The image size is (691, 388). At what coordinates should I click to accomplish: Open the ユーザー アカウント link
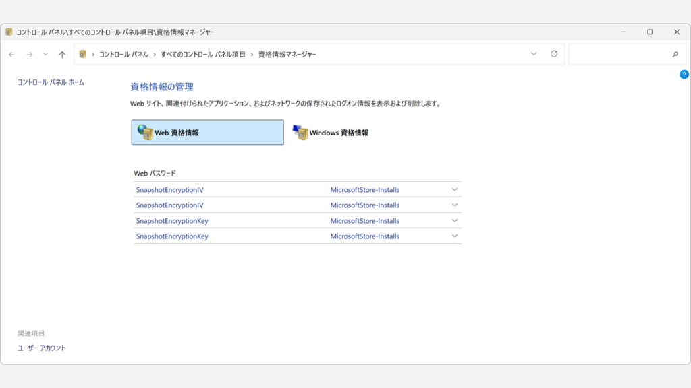(42, 348)
